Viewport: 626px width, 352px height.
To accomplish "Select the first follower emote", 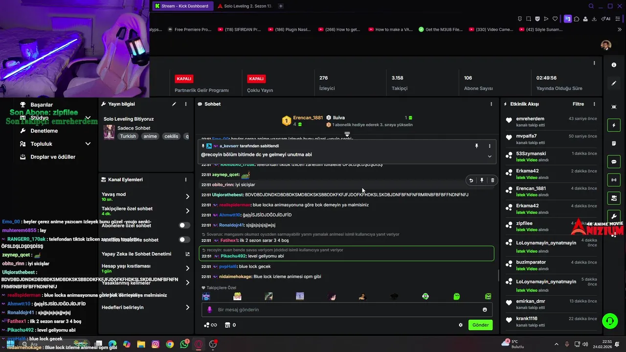I will [206, 296].
